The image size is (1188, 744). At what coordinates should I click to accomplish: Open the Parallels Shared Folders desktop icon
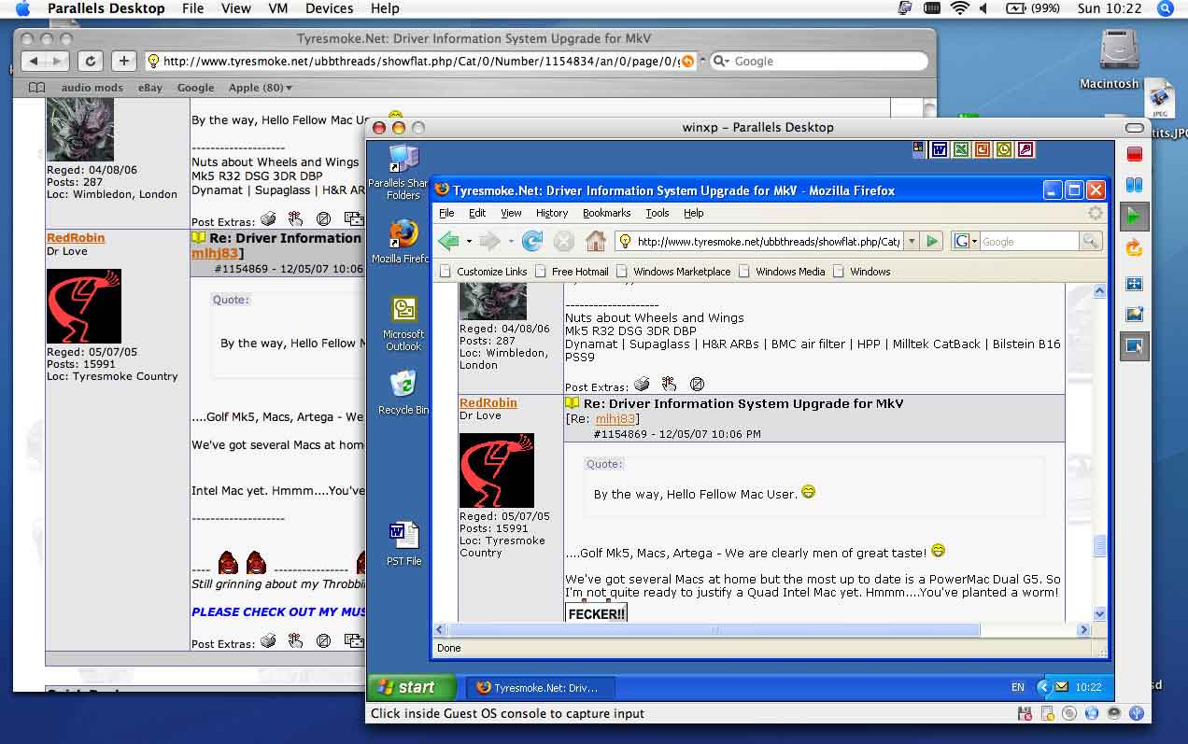pos(403,173)
